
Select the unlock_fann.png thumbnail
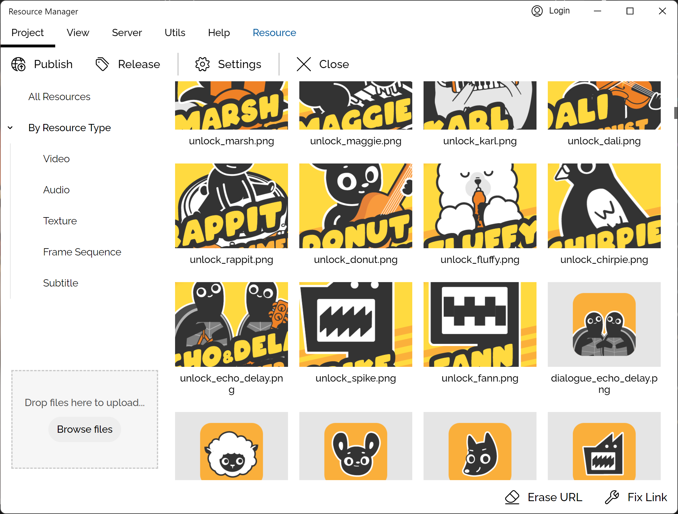480,324
